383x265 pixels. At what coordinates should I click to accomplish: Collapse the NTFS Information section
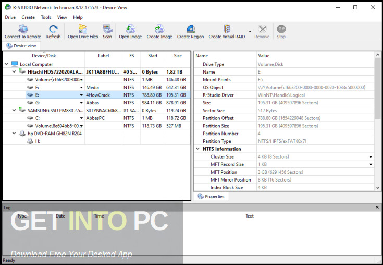(x=197, y=149)
